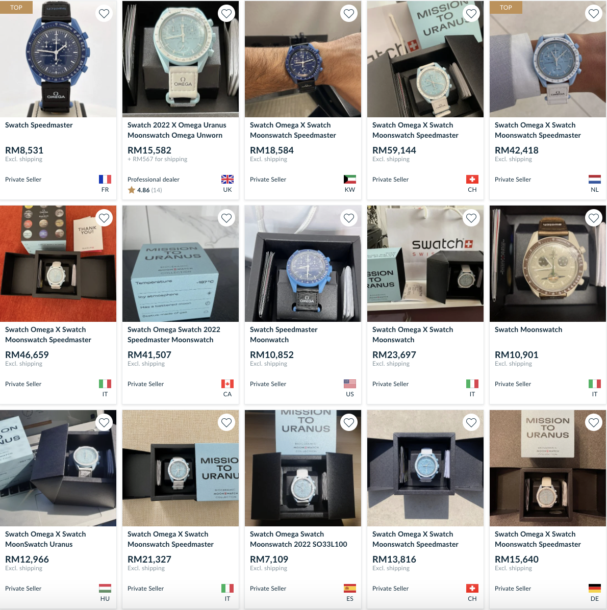Heart the RM41,507 Canada listing

pyautogui.click(x=226, y=218)
